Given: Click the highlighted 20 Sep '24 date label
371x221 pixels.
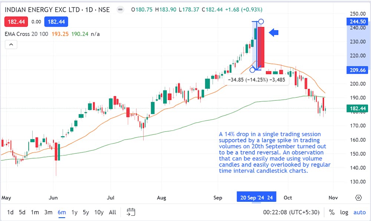Looking at the screenshot, I should click(x=256, y=197).
